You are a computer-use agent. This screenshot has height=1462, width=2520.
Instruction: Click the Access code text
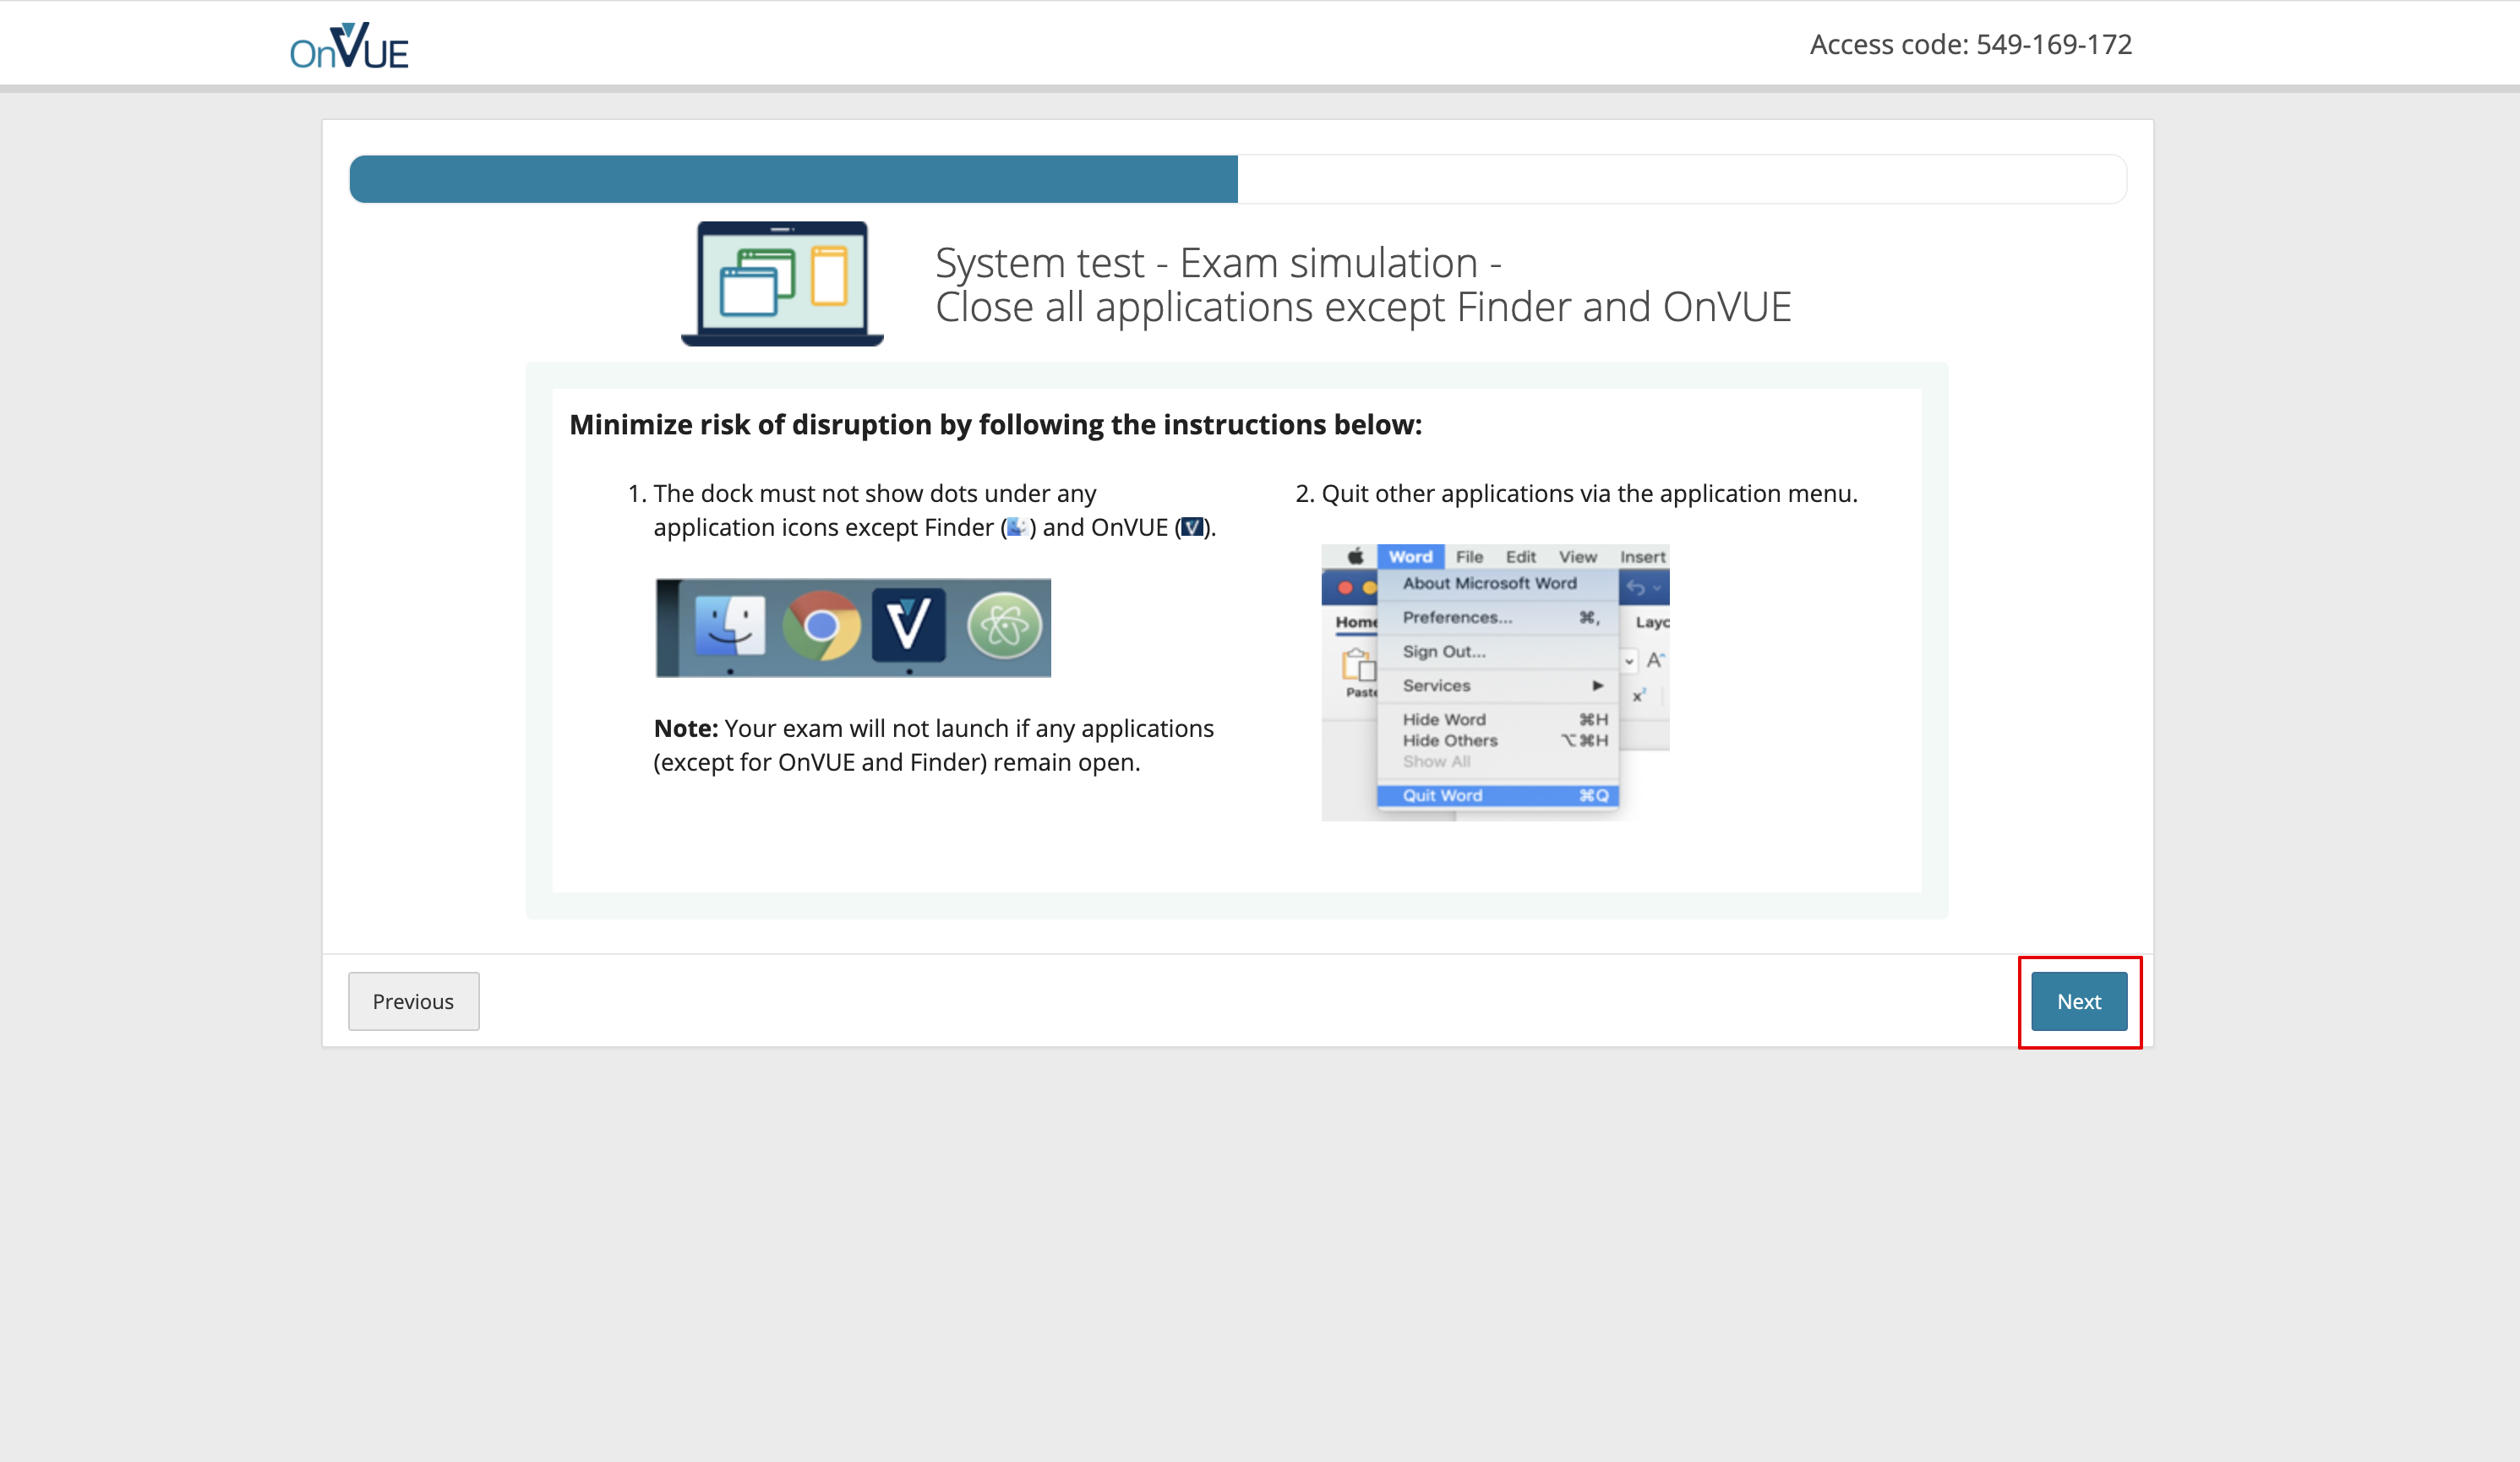pyautogui.click(x=1970, y=45)
